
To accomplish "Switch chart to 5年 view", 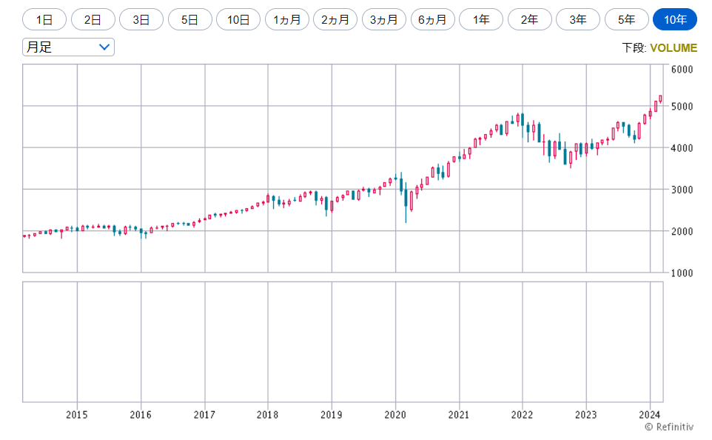I will click(626, 19).
